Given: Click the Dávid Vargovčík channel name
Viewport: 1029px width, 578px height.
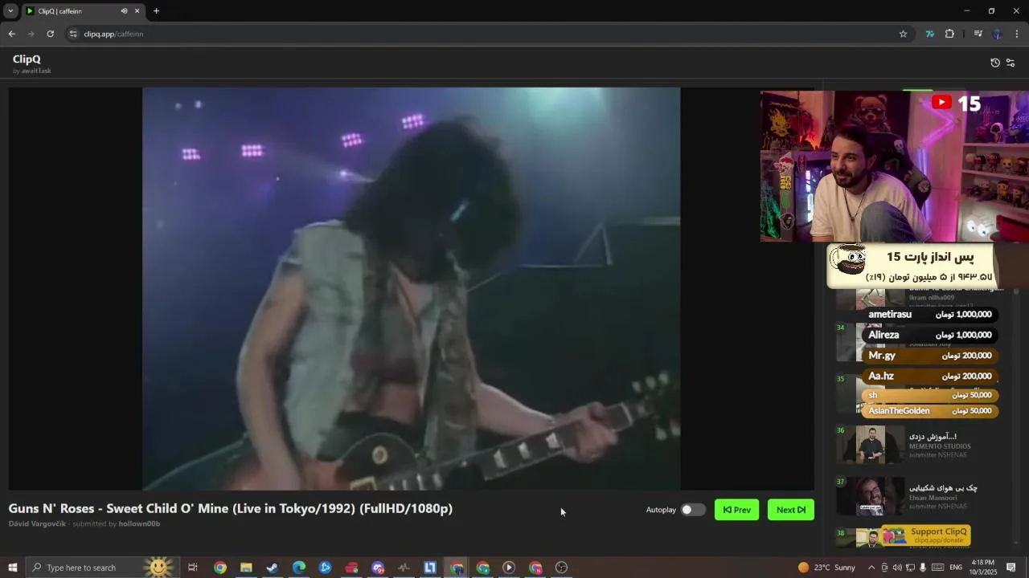Looking at the screenshot, I should (x=37, y=524).
